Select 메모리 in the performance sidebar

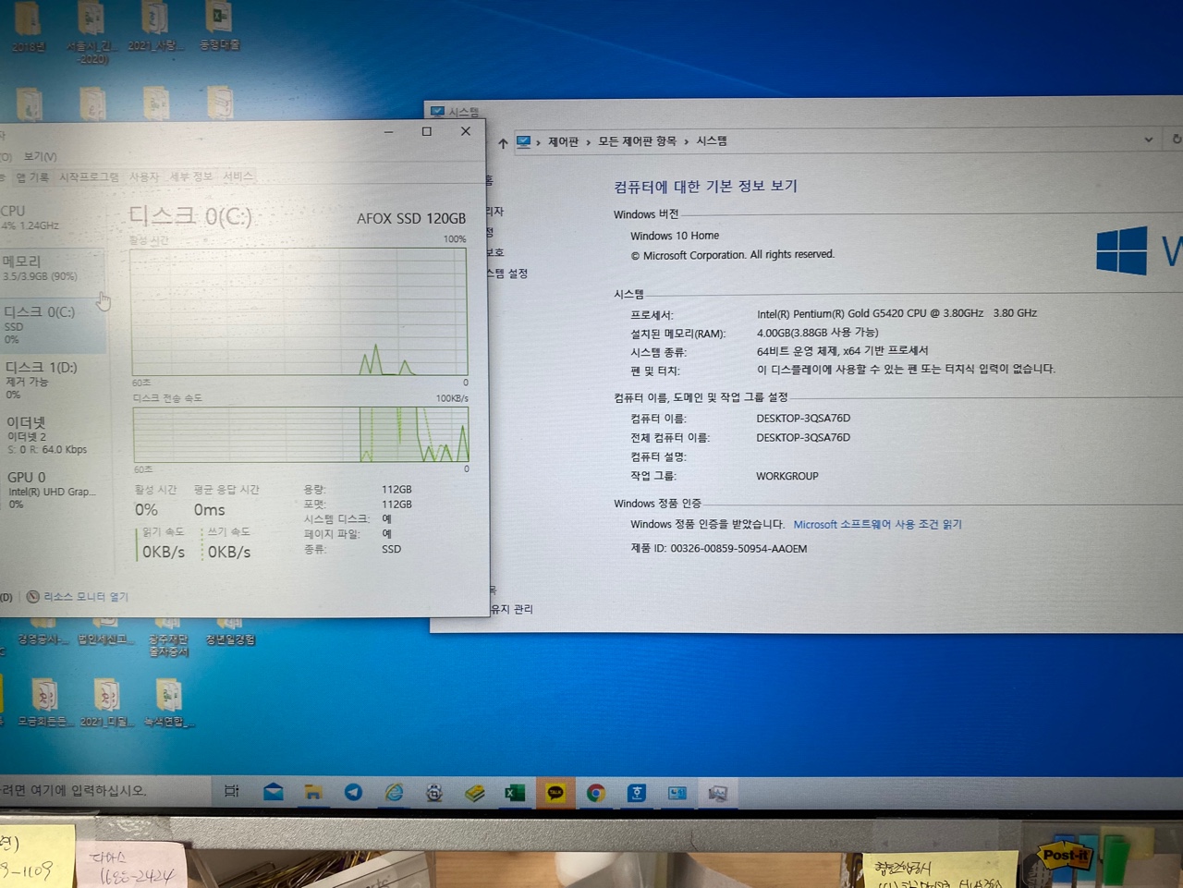[x=52, y=268]
